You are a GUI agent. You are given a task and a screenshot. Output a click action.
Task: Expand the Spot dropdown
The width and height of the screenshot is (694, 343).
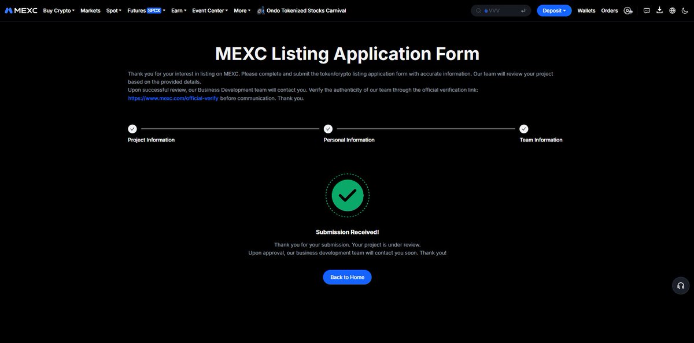click(x=114, y=10)
